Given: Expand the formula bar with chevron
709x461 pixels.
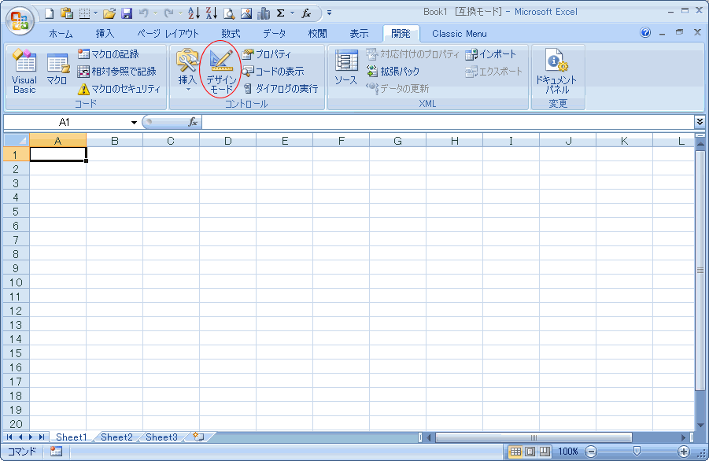Looking at the screenshot, I should tap(700, 122).
